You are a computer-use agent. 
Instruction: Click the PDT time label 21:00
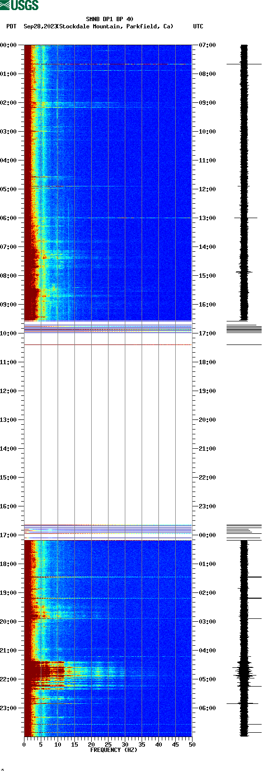pos(9,651)
